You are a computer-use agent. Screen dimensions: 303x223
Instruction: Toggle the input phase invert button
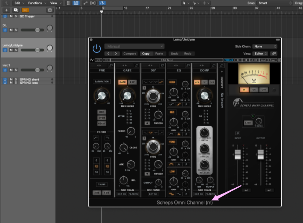pyautogui.click(x=238, y=133)
